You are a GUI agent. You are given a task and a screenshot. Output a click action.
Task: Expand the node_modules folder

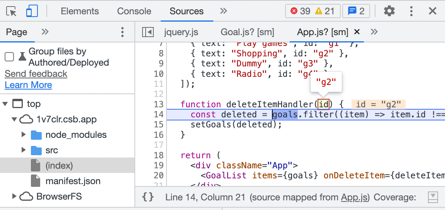click(24, 134)
